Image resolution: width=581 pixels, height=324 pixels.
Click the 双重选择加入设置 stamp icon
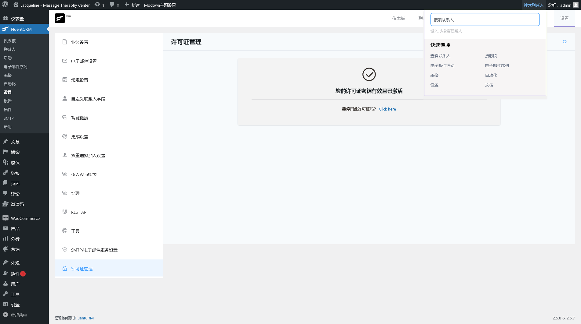pos(65,155)
